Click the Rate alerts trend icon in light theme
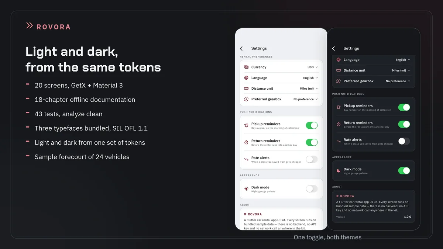 point(246,159)
